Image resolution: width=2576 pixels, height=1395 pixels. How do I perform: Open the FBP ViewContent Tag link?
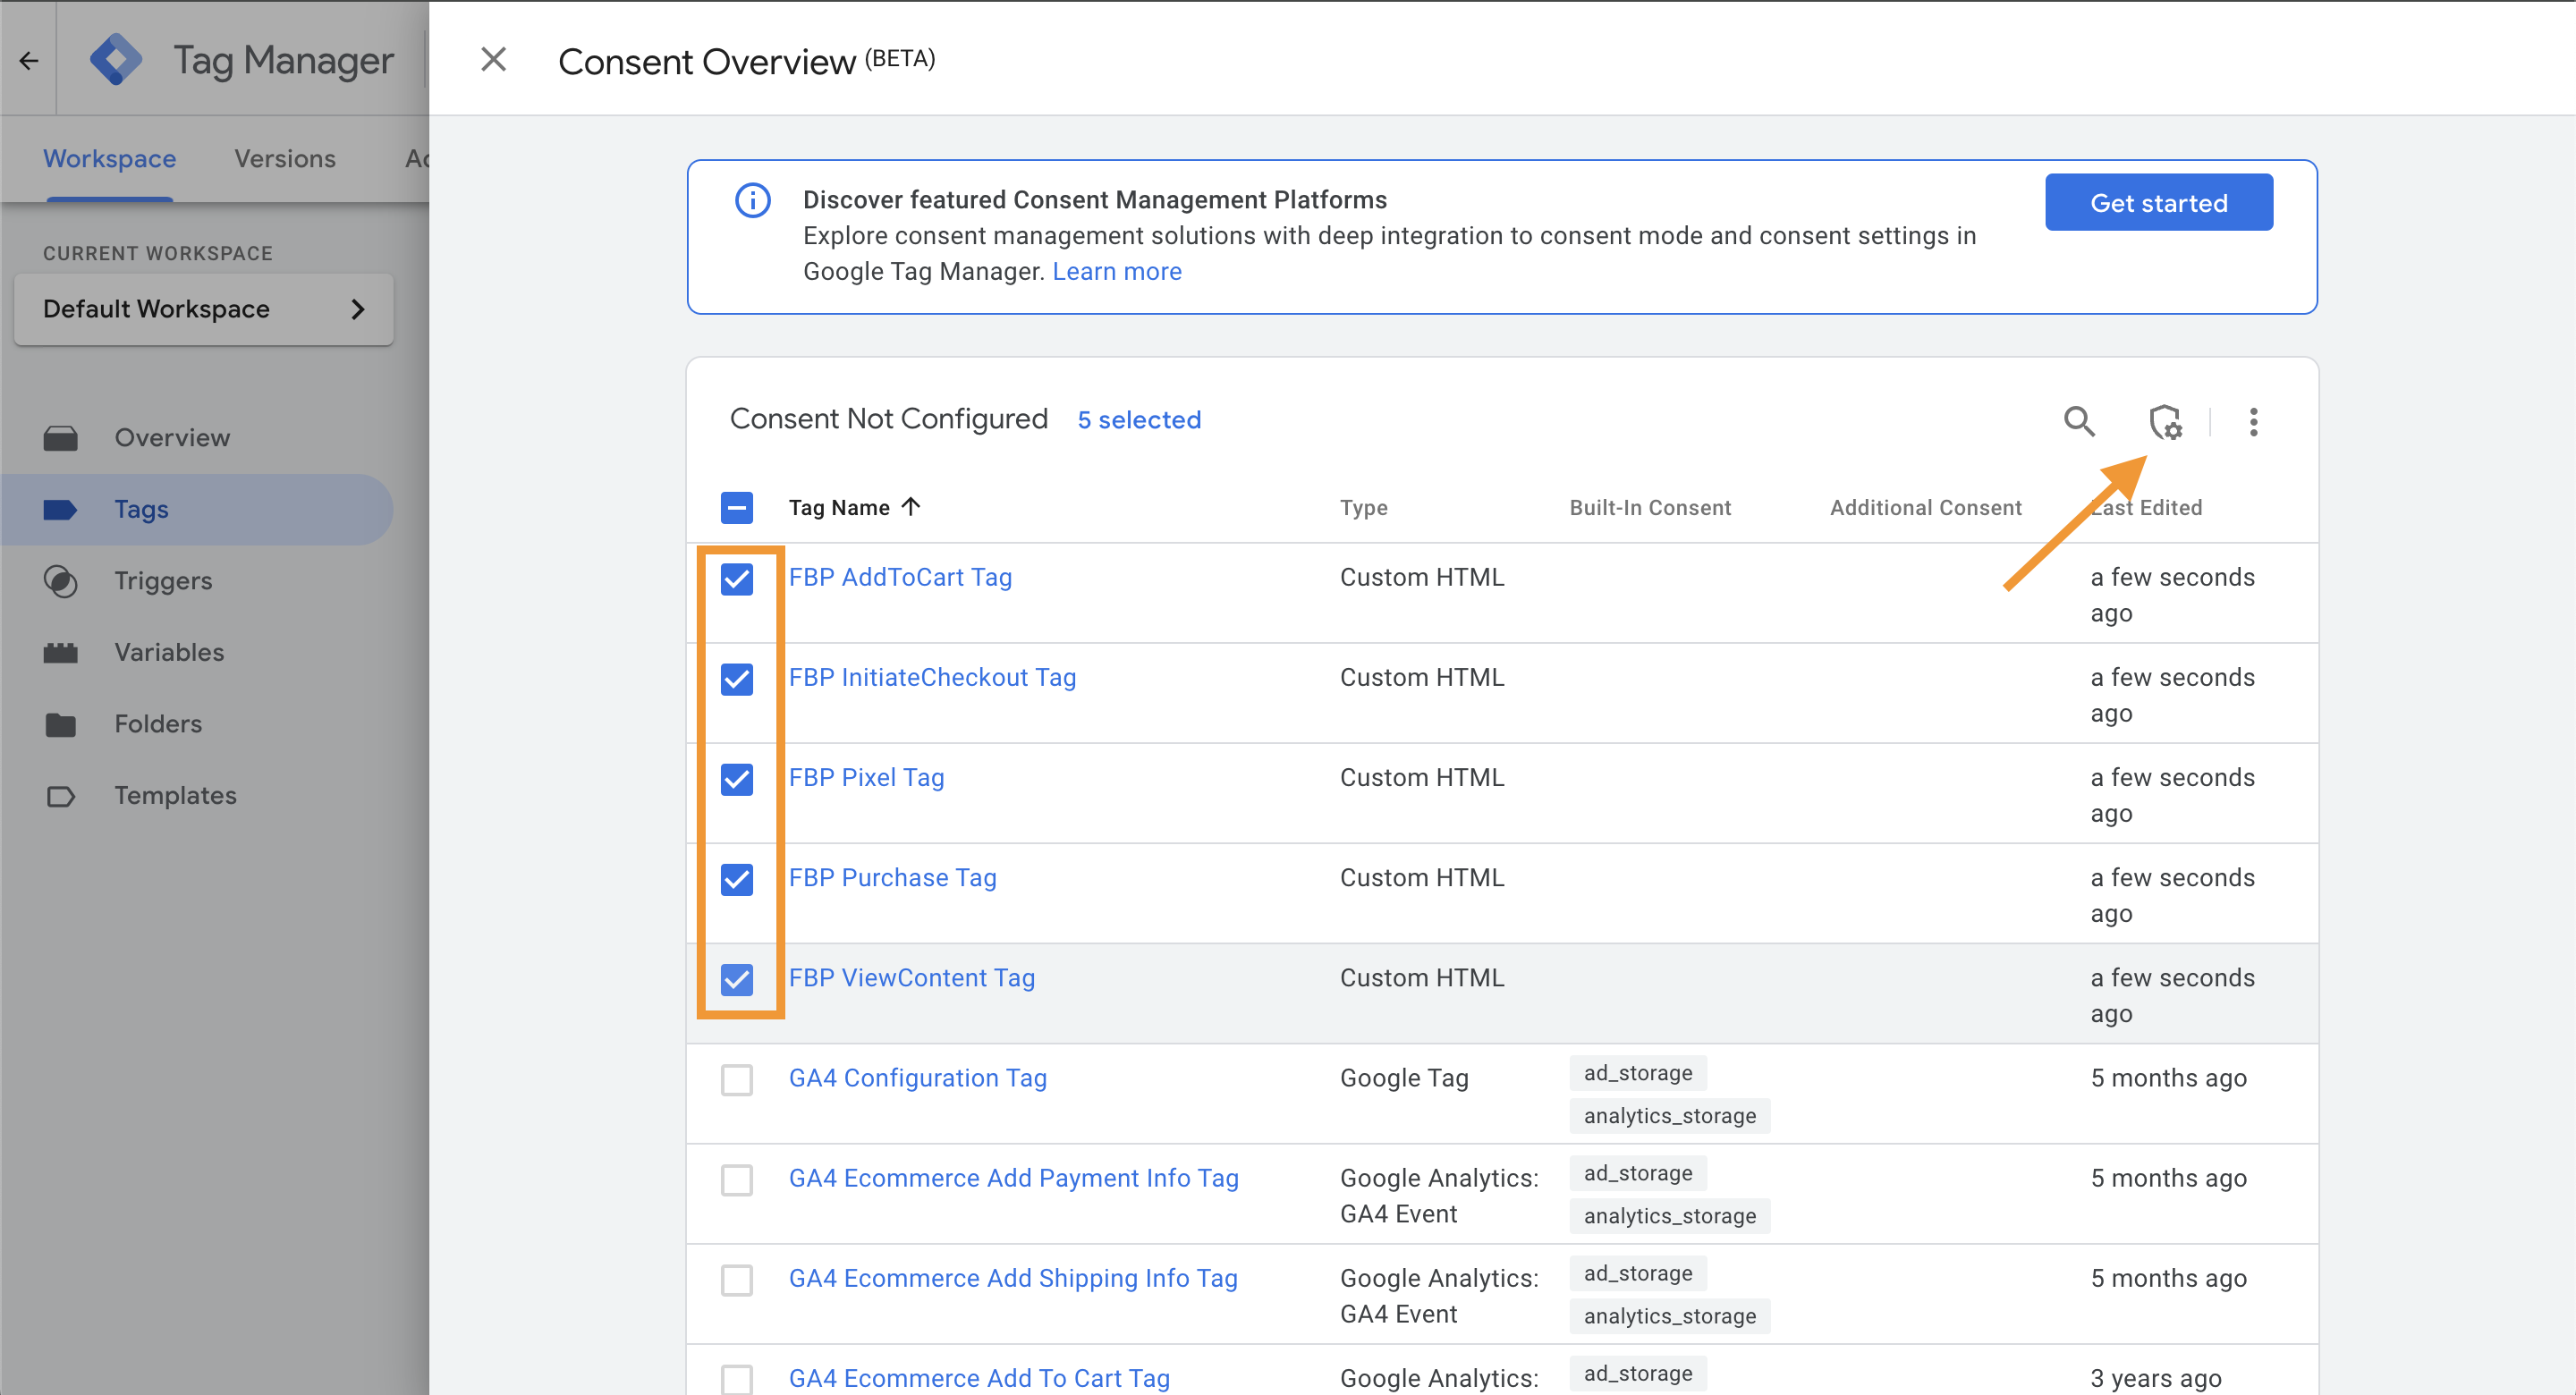[911, 977]
